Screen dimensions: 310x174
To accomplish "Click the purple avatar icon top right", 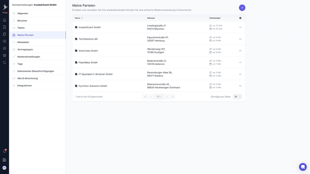I will [x=242, y=8].
